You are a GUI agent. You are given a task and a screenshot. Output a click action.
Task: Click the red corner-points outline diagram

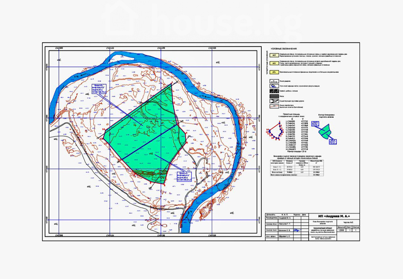tap(275, 132)
